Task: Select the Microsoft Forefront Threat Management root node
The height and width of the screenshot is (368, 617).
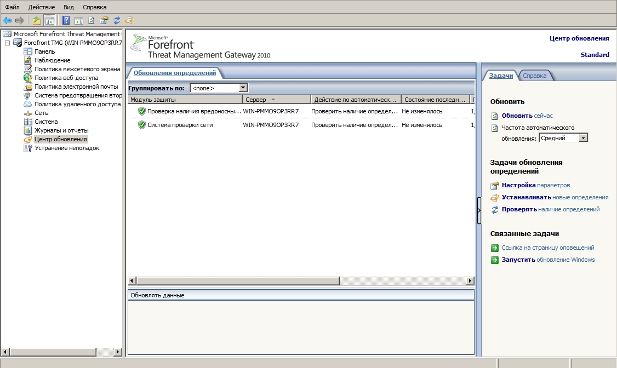Action: (67, 34)
